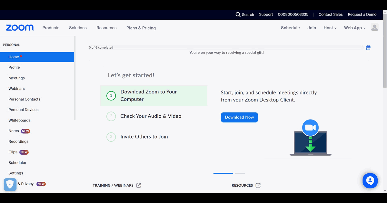The image size is (387, 203).
Task: Click the search magnifier icon
Action: (238, 15)
